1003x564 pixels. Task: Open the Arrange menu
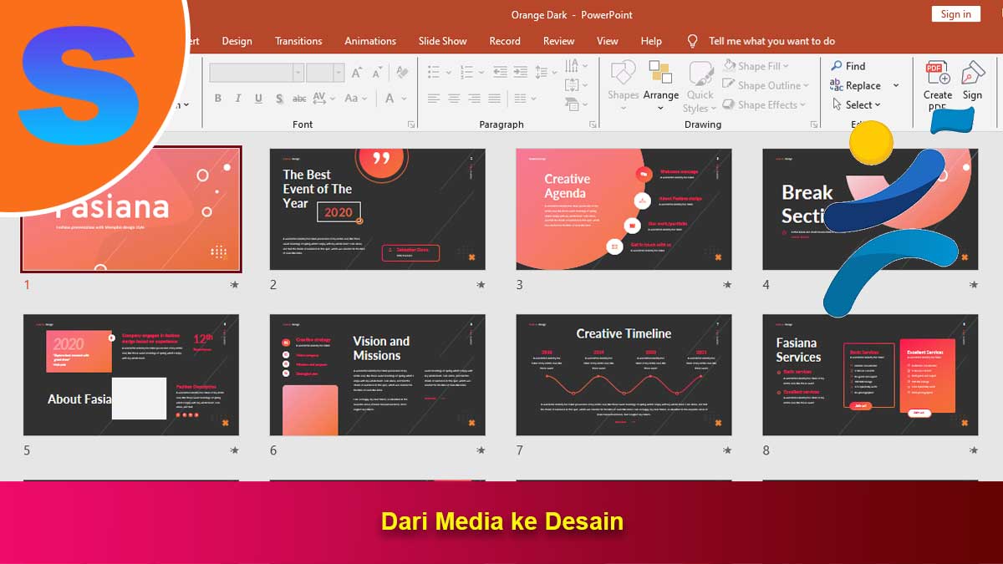point(660,84)
